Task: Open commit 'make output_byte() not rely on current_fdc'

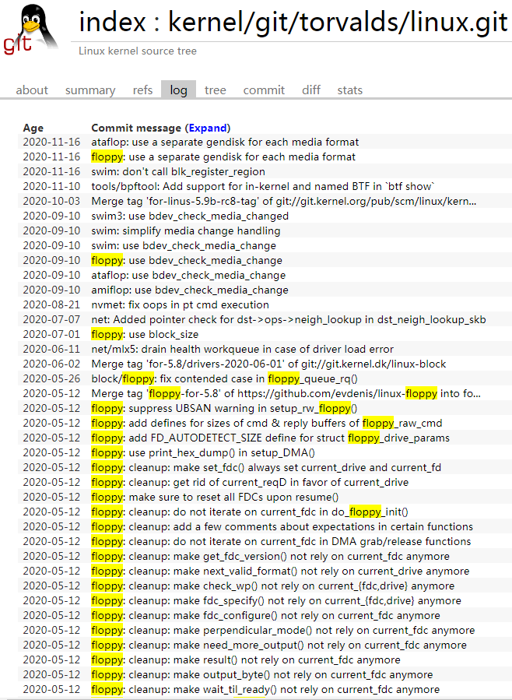Action: click(262, 673)
